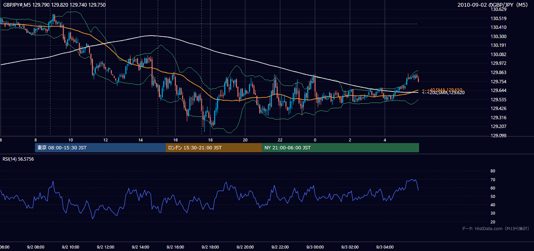Screen dimensions: 534x251
Task: Click the white 200 SMA 129.620 label
Action: (443, 92)
